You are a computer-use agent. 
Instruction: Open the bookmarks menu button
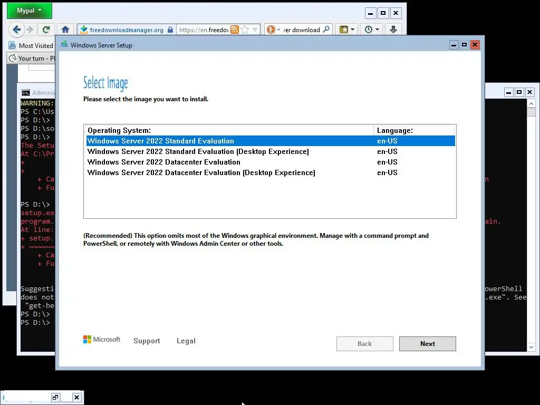344,30
